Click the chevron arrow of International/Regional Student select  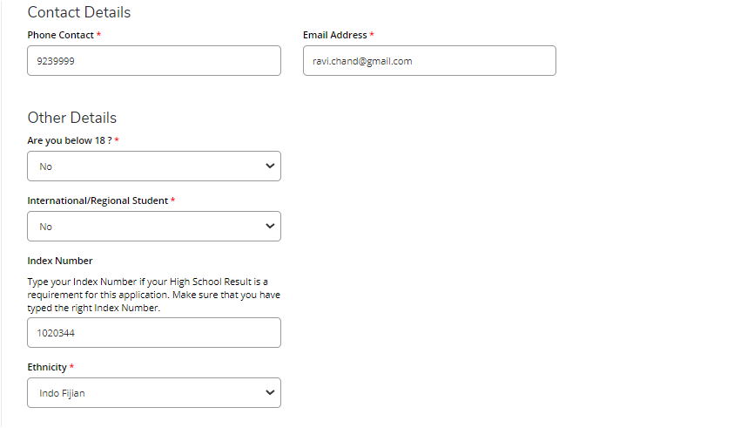pyautogui.click(x=270, y=227)
